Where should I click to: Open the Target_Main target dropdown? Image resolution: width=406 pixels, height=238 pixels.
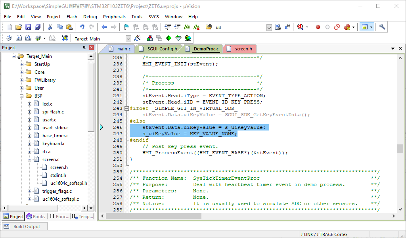[x=128, y=39]
